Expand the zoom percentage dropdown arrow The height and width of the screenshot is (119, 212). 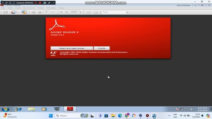[80, 12]
